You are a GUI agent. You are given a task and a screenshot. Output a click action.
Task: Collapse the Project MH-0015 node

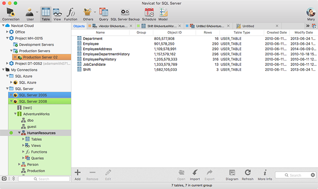pos(7,38)
